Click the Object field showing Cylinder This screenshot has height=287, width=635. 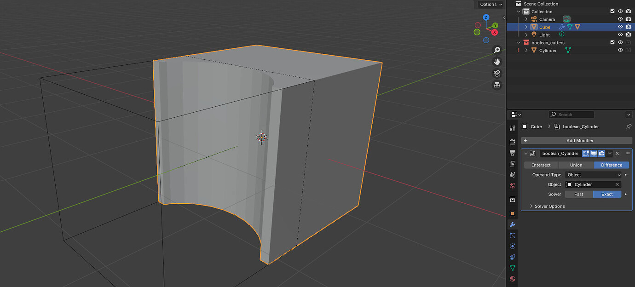[594, 184]
